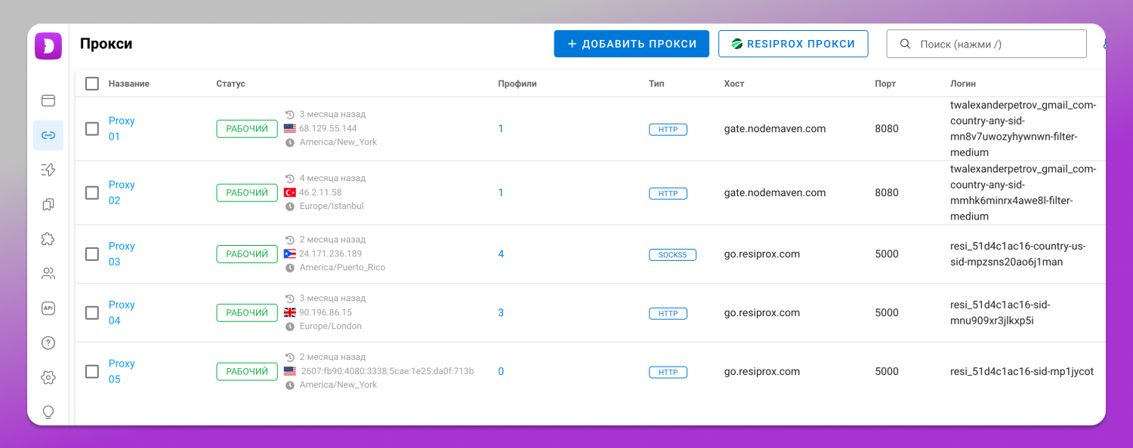
Task: Open profiles count 4 for Proxy 03
Action: coord(501,254)
